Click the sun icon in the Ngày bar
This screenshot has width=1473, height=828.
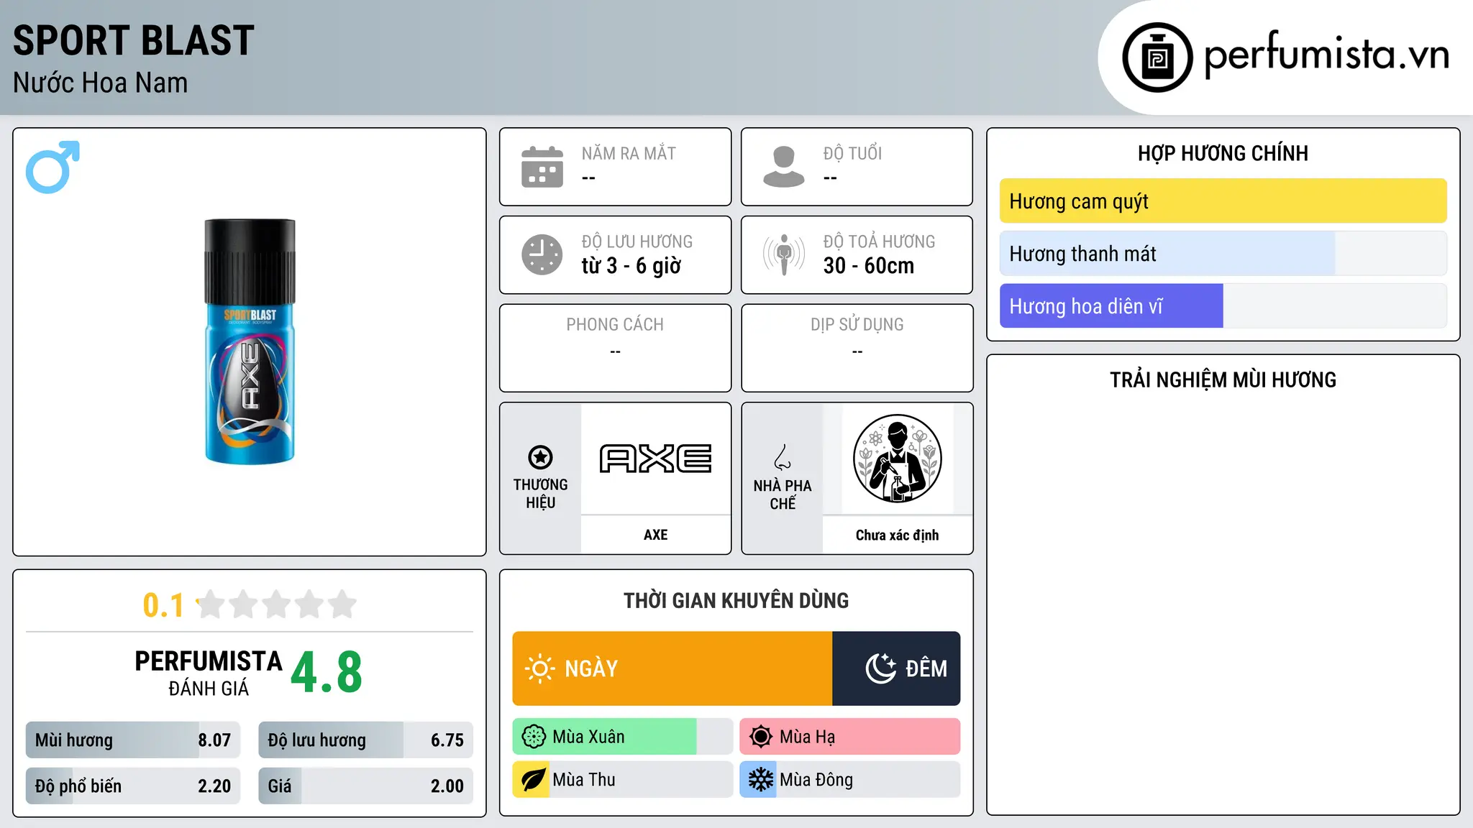click(539, 668)
